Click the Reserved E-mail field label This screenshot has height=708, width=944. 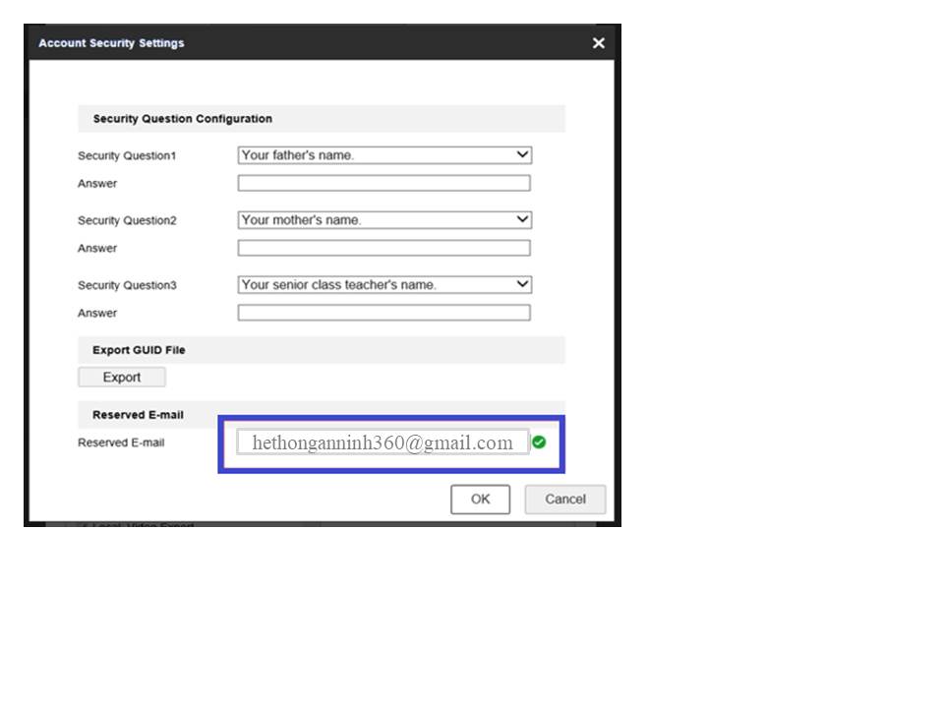(121, 443)
